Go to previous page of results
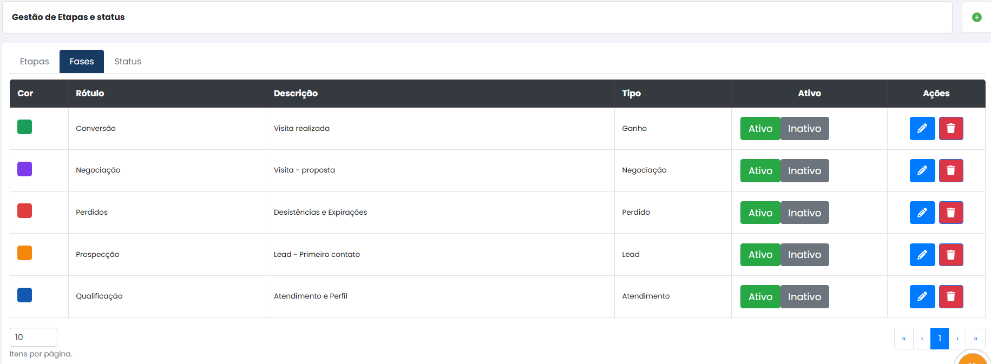 922,339
